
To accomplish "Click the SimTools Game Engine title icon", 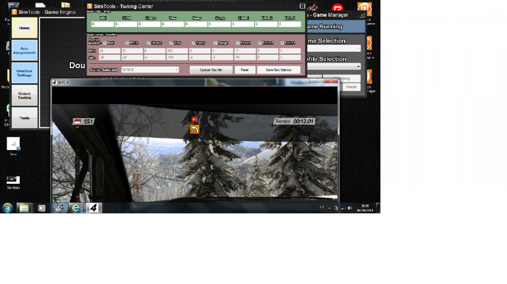I will point(14,12).
